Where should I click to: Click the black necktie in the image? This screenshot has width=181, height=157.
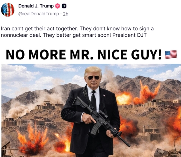point(94,100)
